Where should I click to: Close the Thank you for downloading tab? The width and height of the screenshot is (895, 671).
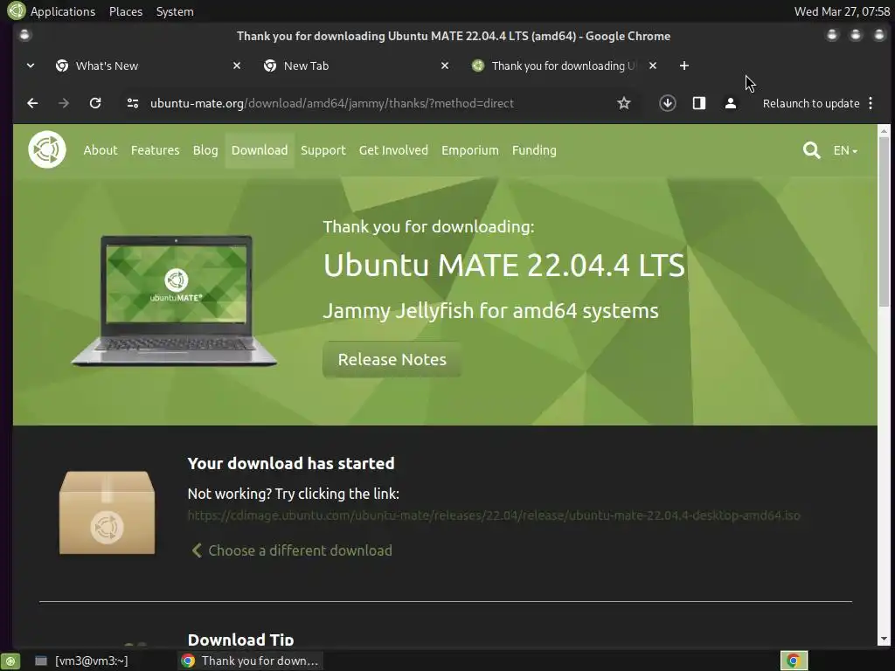click(x=653, y=66)
